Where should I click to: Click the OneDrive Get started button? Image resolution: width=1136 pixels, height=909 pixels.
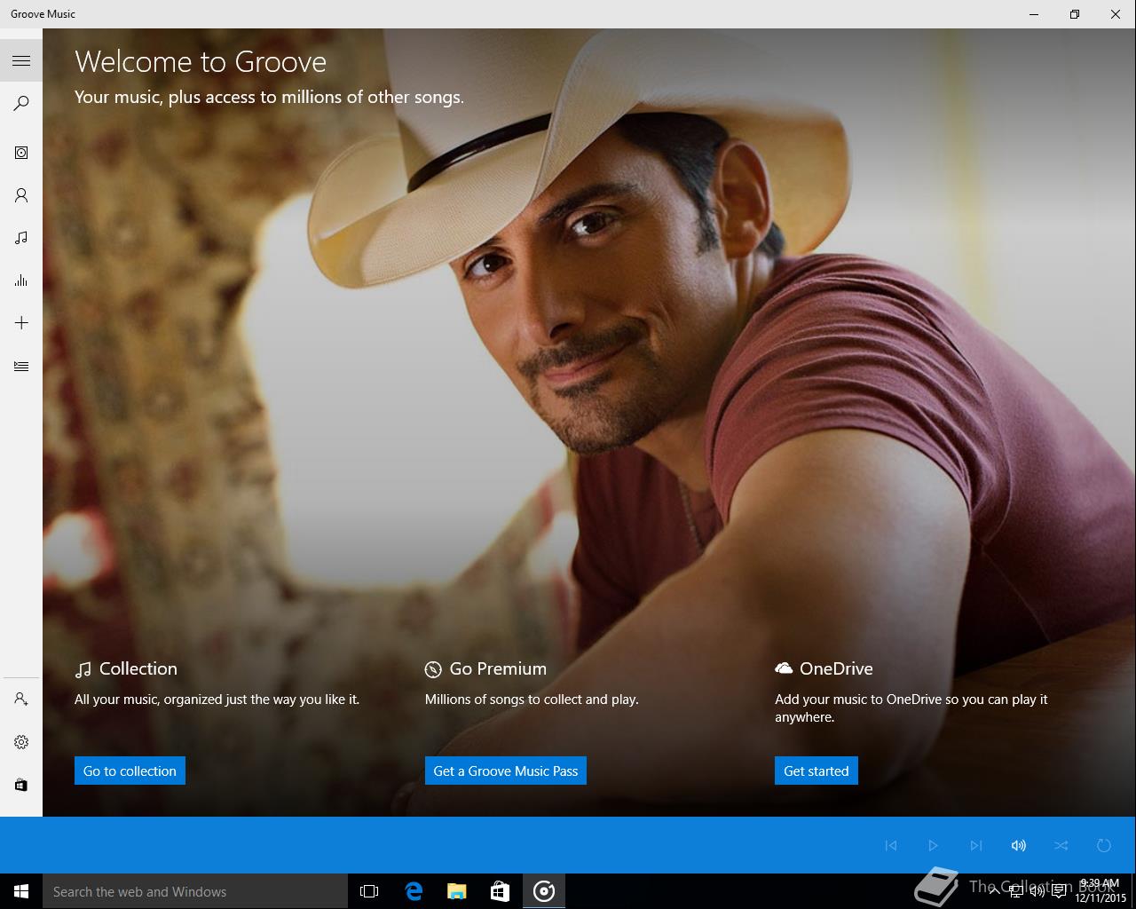816,771
